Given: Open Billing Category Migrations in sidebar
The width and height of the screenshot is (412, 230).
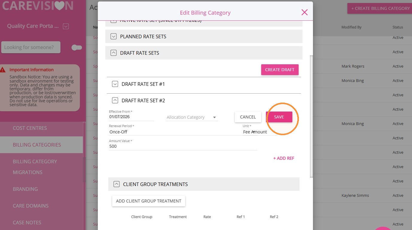Looking at the screenshot, I should pyautogui.click(x=35, y=167).
